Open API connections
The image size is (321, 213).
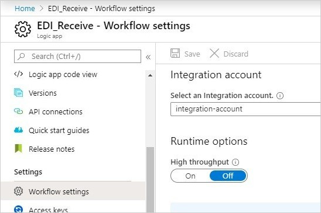tap(56, 112)
